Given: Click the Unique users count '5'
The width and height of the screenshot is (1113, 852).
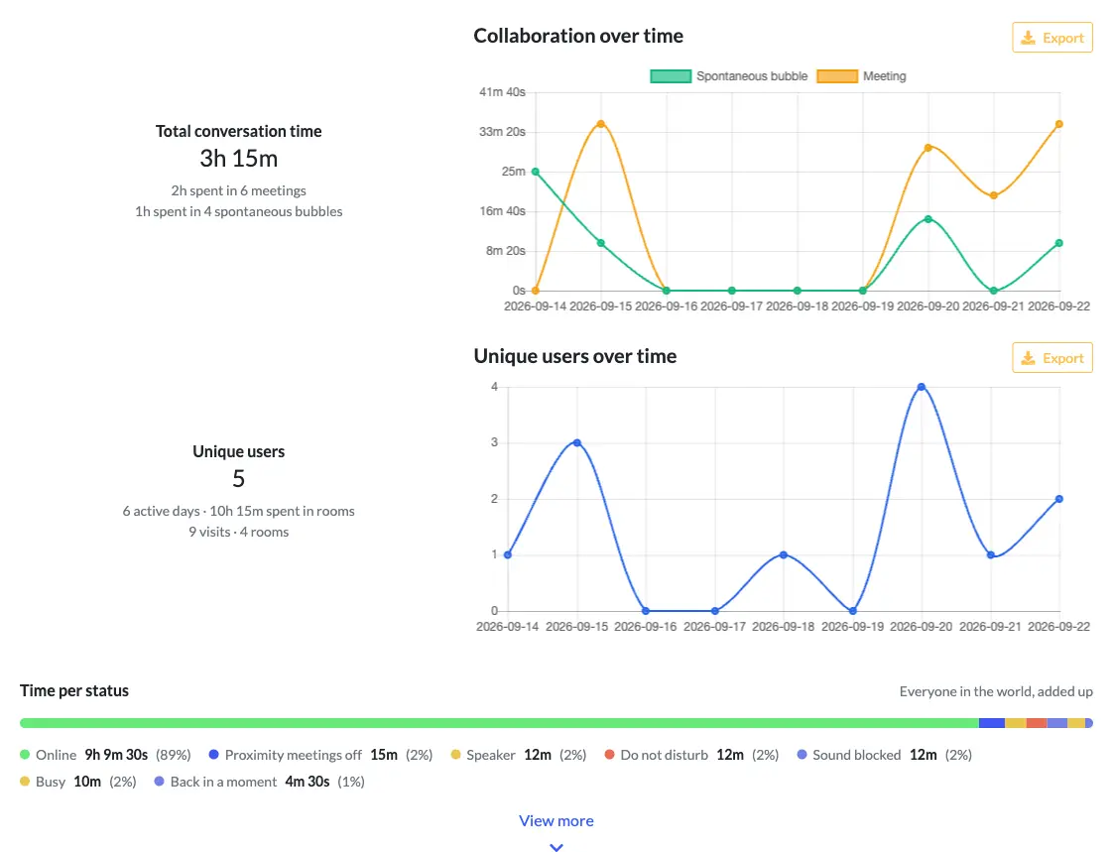Looking at the screenshot, I should [238, 478].
